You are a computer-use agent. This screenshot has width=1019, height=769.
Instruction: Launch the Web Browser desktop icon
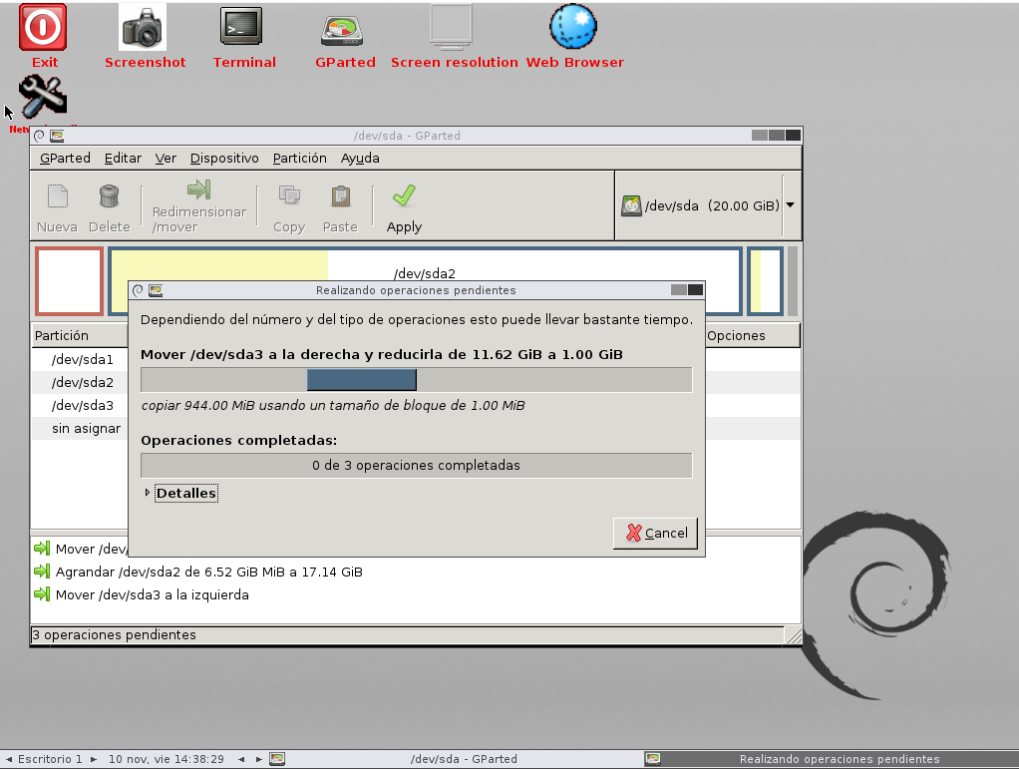tap(573, 27)
